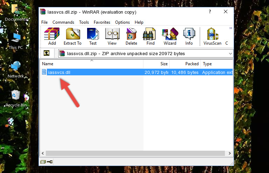Viewport: 269px width, 173px height.
Task: Open the Options menu
Action: pos(122,22)
